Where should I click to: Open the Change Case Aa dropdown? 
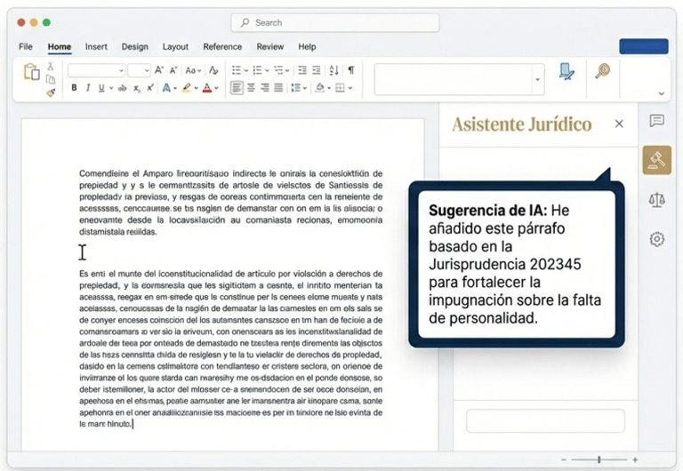(193, 70)
